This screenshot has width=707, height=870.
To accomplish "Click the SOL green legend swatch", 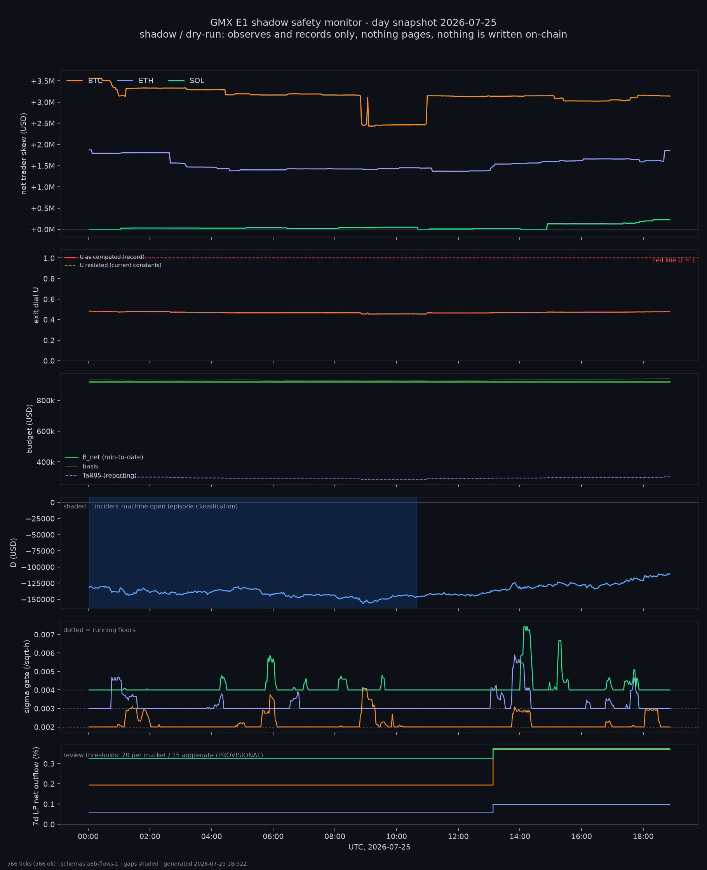I will coord(176,81).
